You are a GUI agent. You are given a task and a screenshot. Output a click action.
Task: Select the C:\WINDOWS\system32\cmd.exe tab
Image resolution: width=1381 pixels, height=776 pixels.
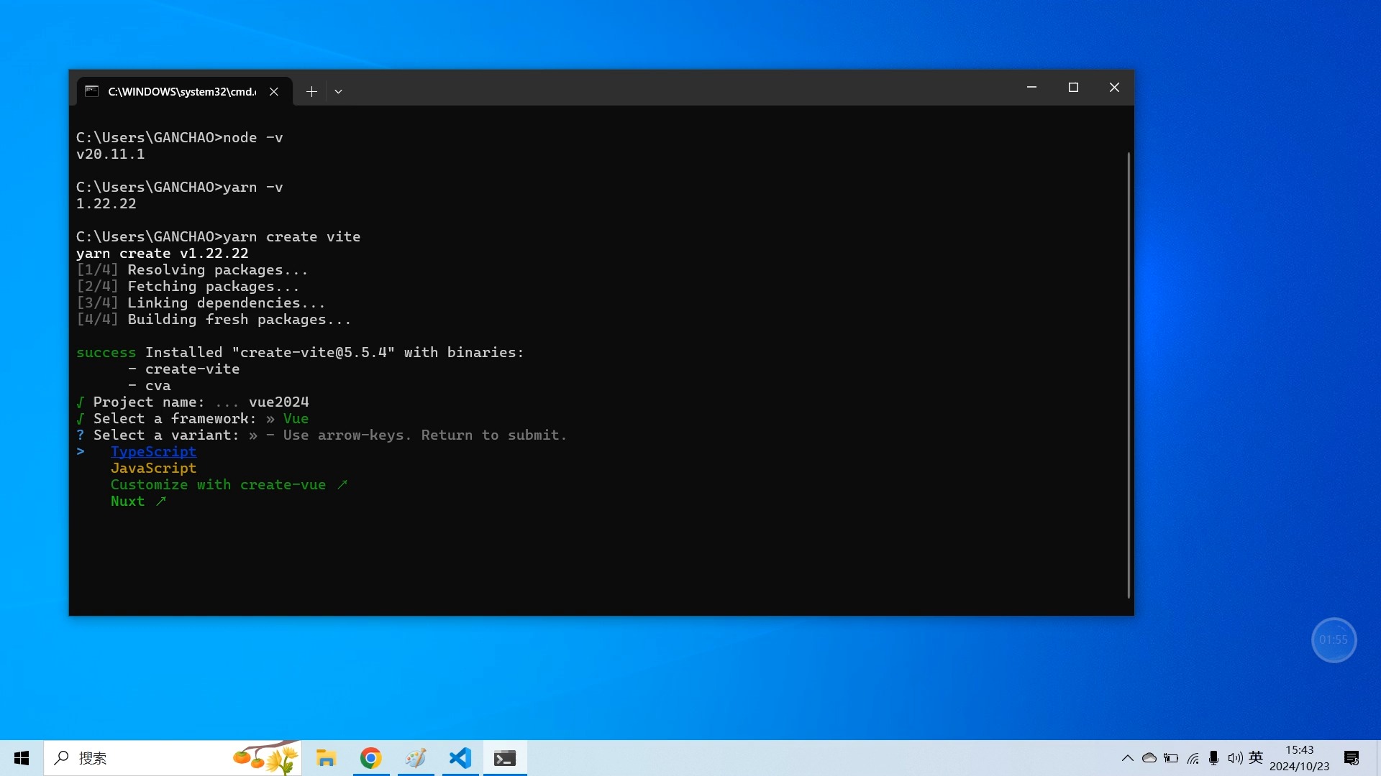point(181,91)
